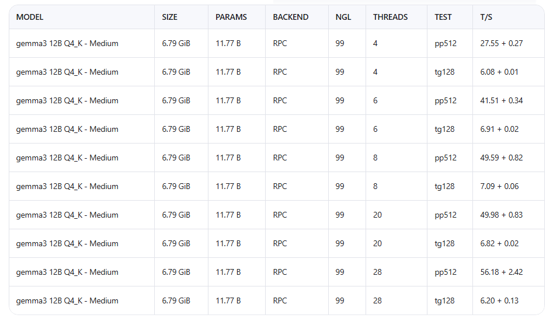553x318 pixels.
Task: Click the 6.91 + 0.02 value
Action: 499,129
